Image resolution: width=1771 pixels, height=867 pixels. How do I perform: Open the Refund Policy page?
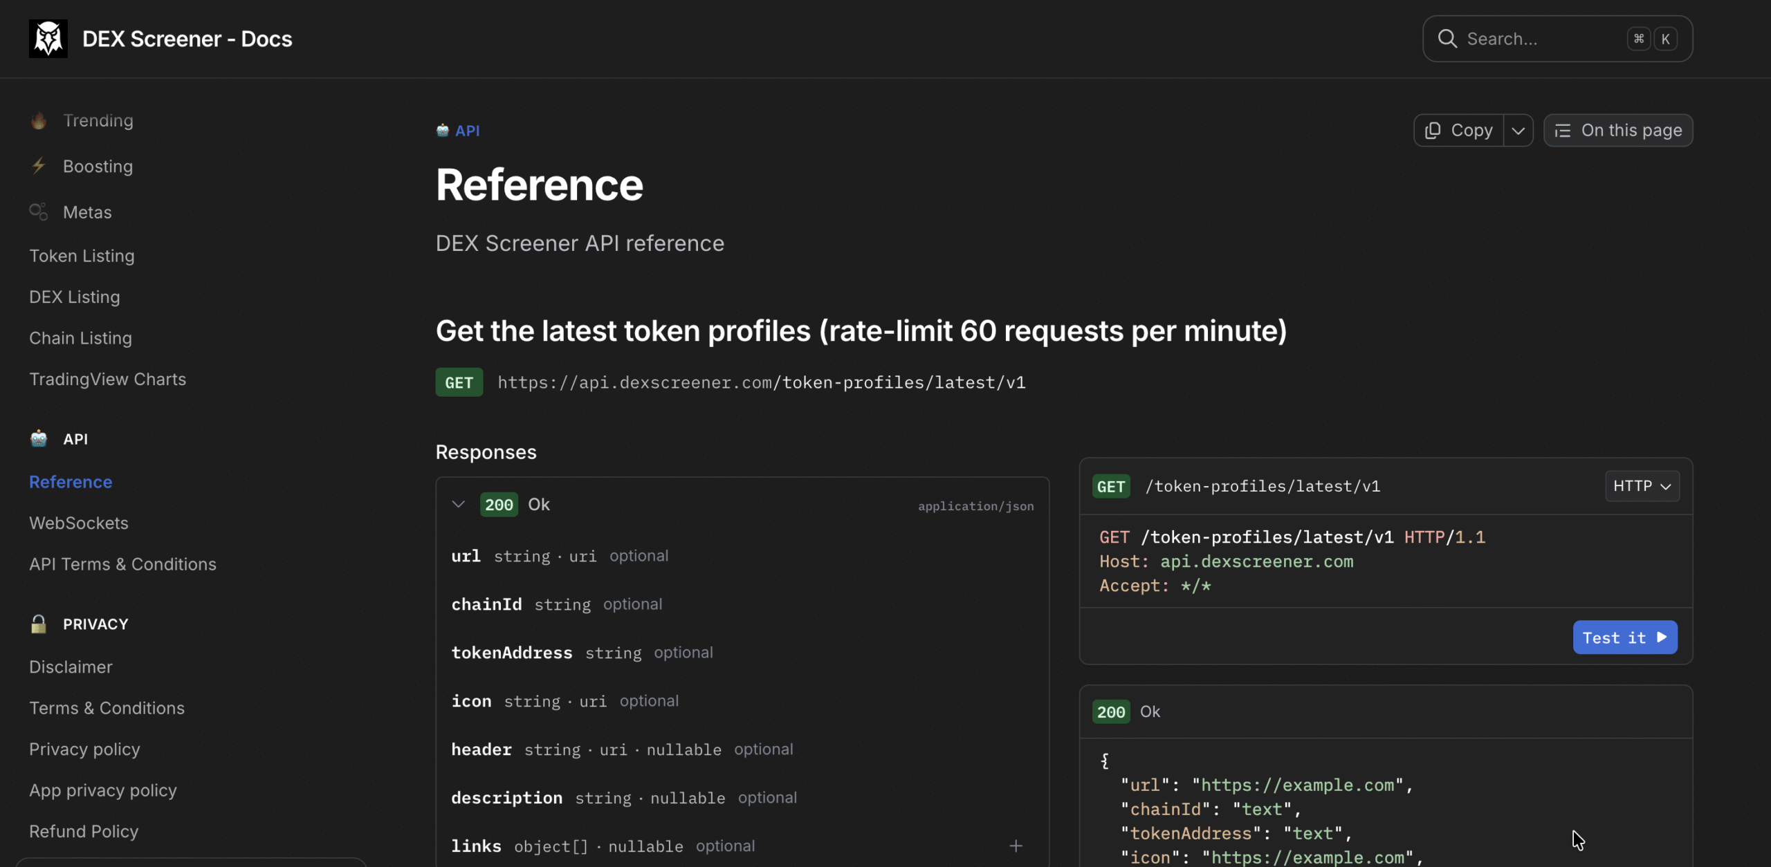[84, 831]
